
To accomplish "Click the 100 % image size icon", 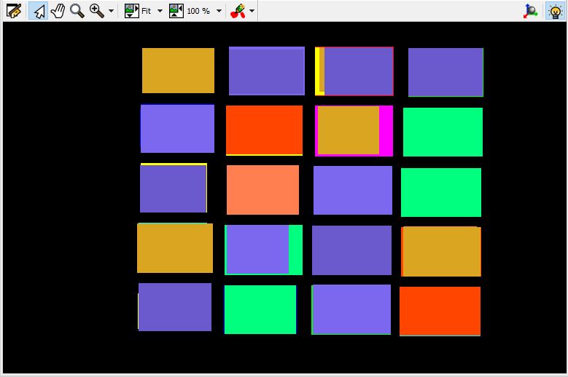I will 176,11.
